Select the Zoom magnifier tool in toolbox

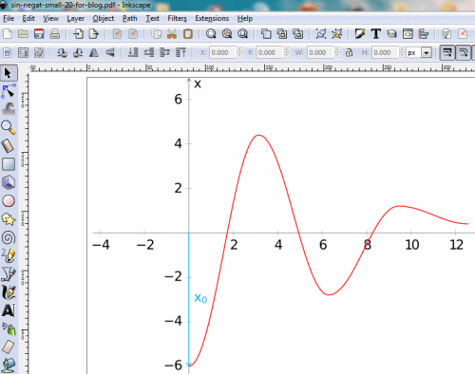(9, 128)
